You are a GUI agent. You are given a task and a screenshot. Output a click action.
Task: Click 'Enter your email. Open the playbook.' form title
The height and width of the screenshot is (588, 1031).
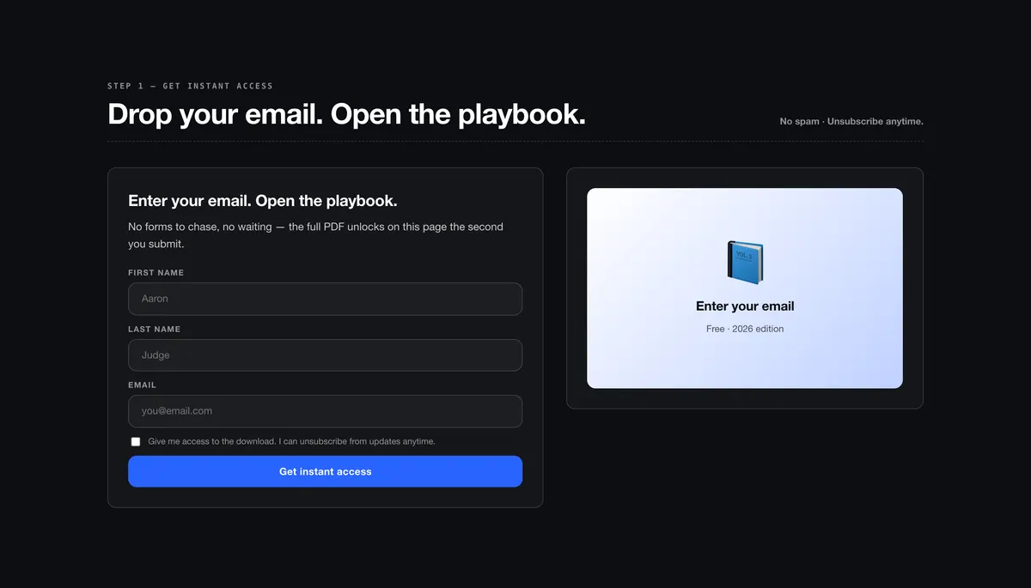point(263,201)
